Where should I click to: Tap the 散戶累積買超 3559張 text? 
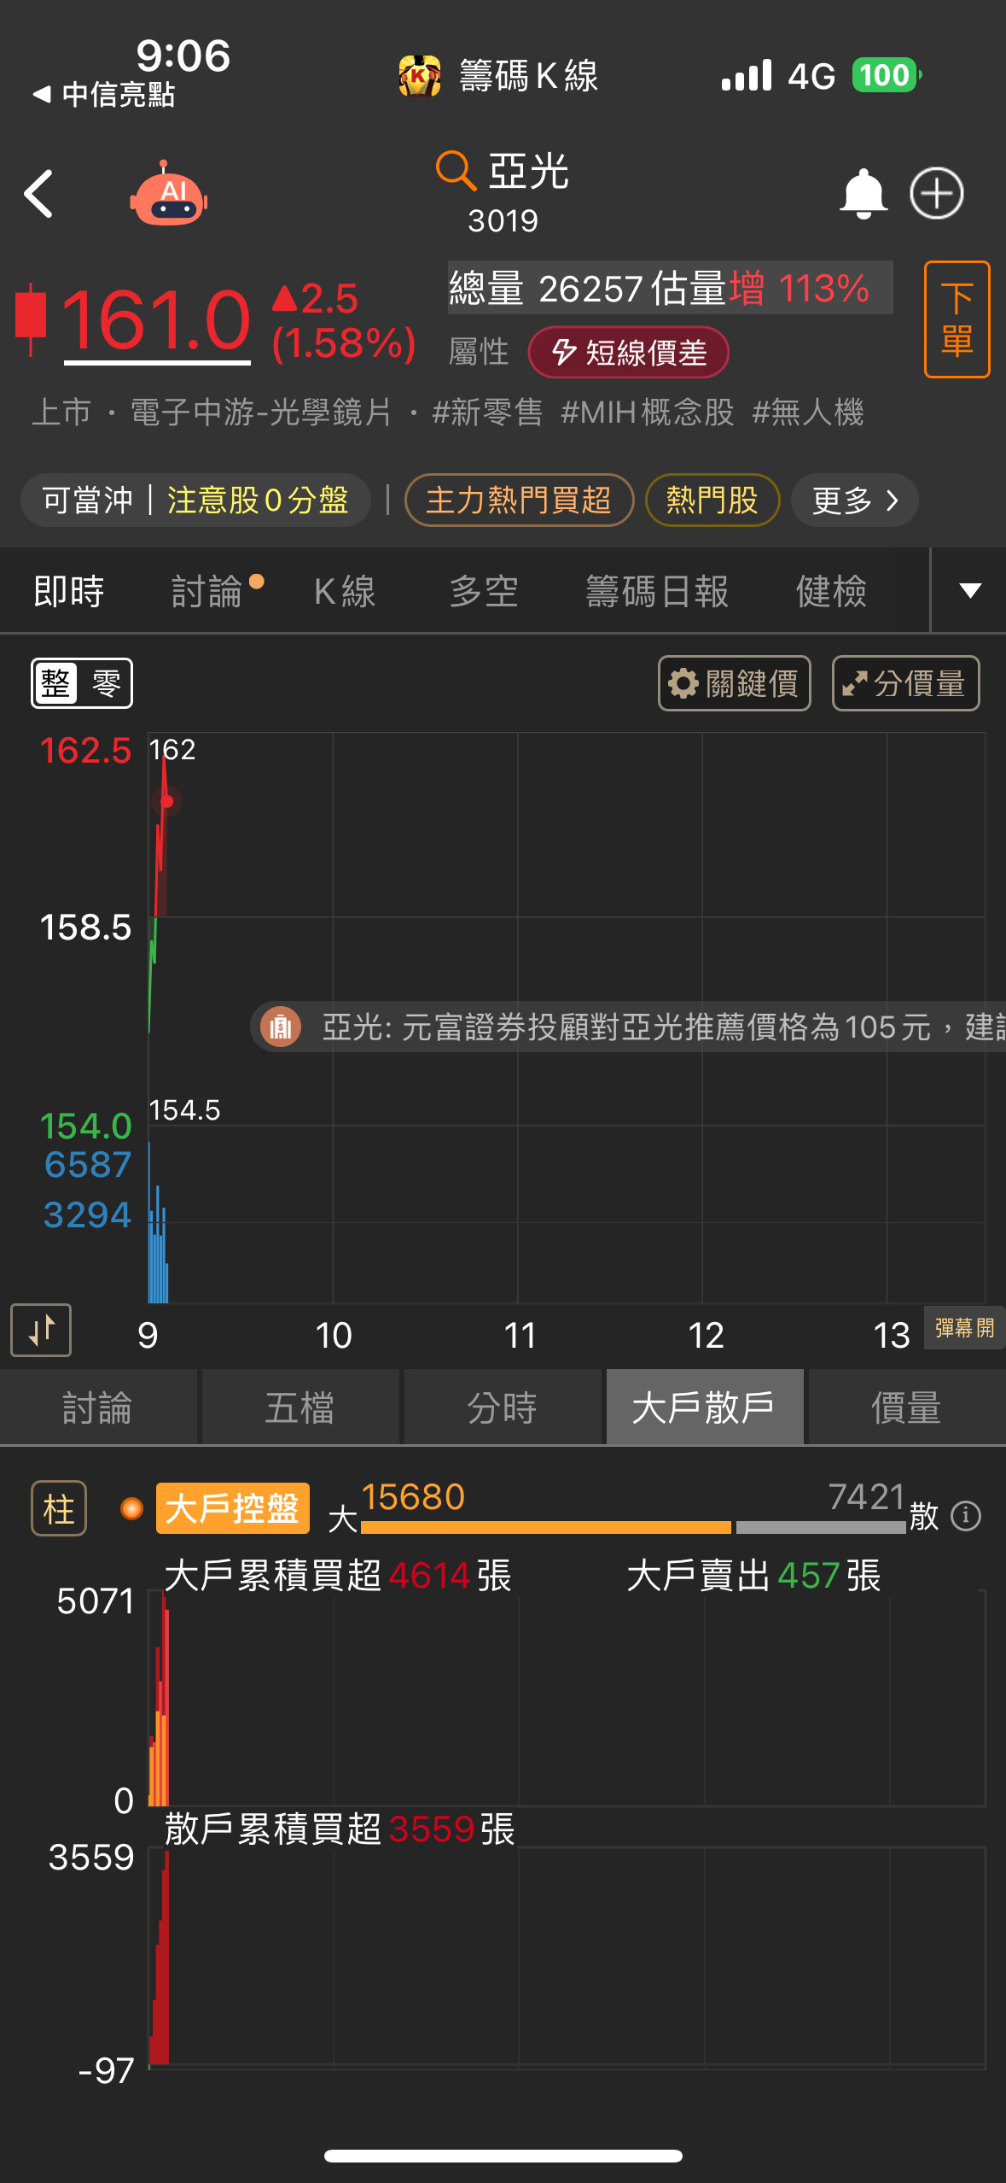(x=340, y=1829)
